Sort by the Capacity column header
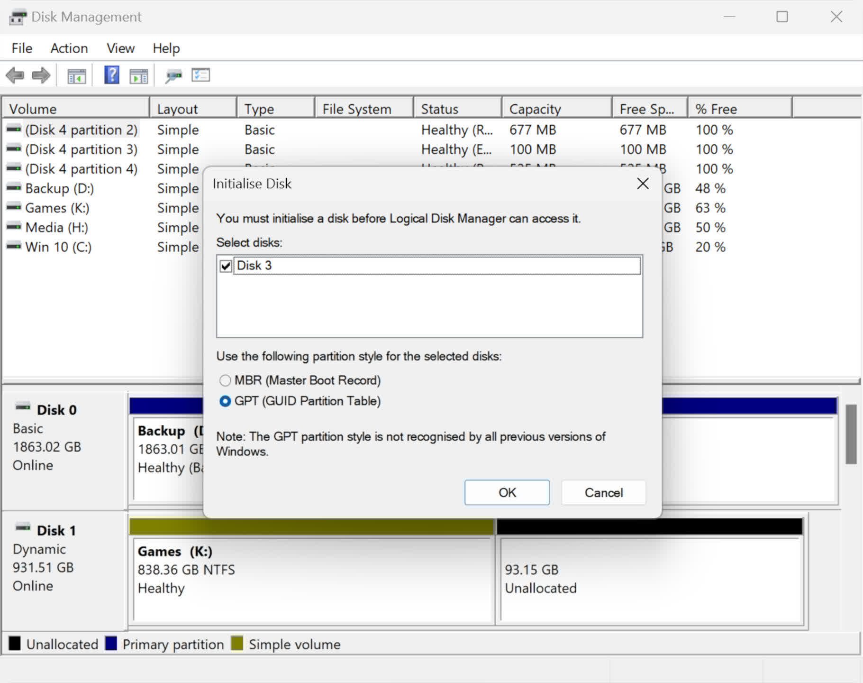 tap(557, 109)
